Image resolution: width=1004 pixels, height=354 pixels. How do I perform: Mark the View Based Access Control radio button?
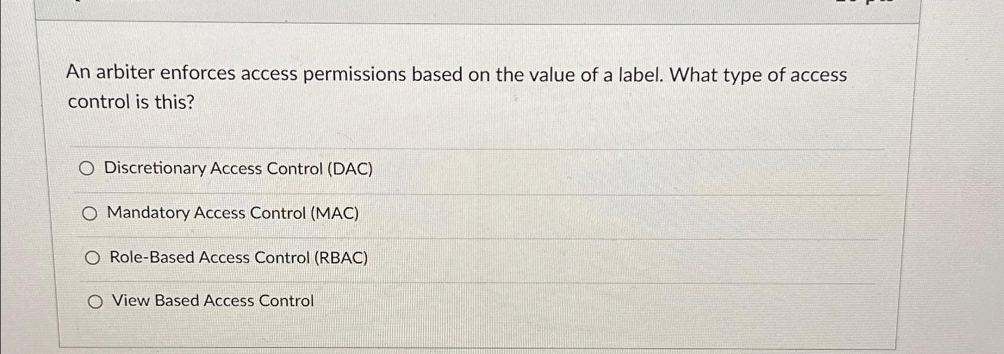tap(95, 302)
